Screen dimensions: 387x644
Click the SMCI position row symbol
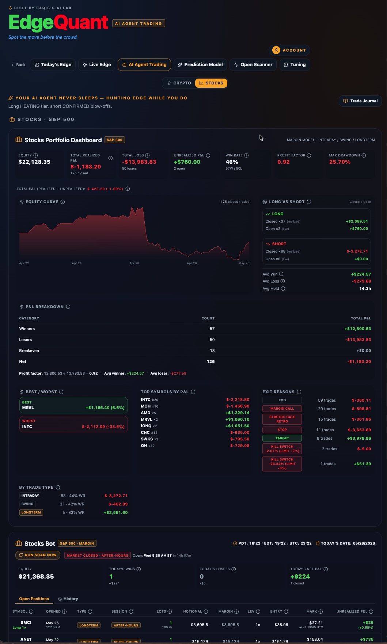click(26, 622)
